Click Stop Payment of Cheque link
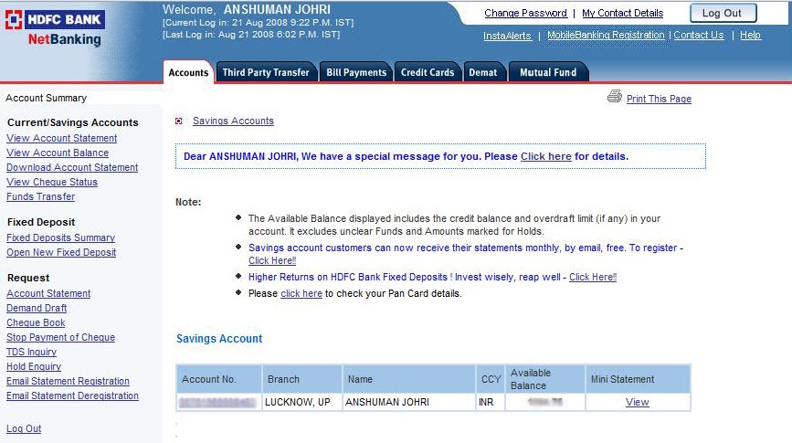Screen dimensions: 792x443 [x=60, y=337]
